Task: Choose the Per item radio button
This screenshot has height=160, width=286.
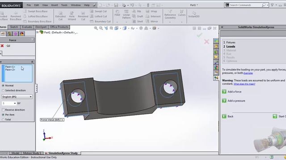Action: (x=3, y=115)
